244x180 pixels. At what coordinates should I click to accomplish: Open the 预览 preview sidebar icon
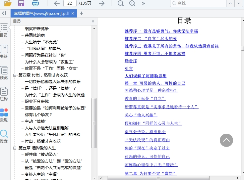pyautogui.click(x=4, y=73)
